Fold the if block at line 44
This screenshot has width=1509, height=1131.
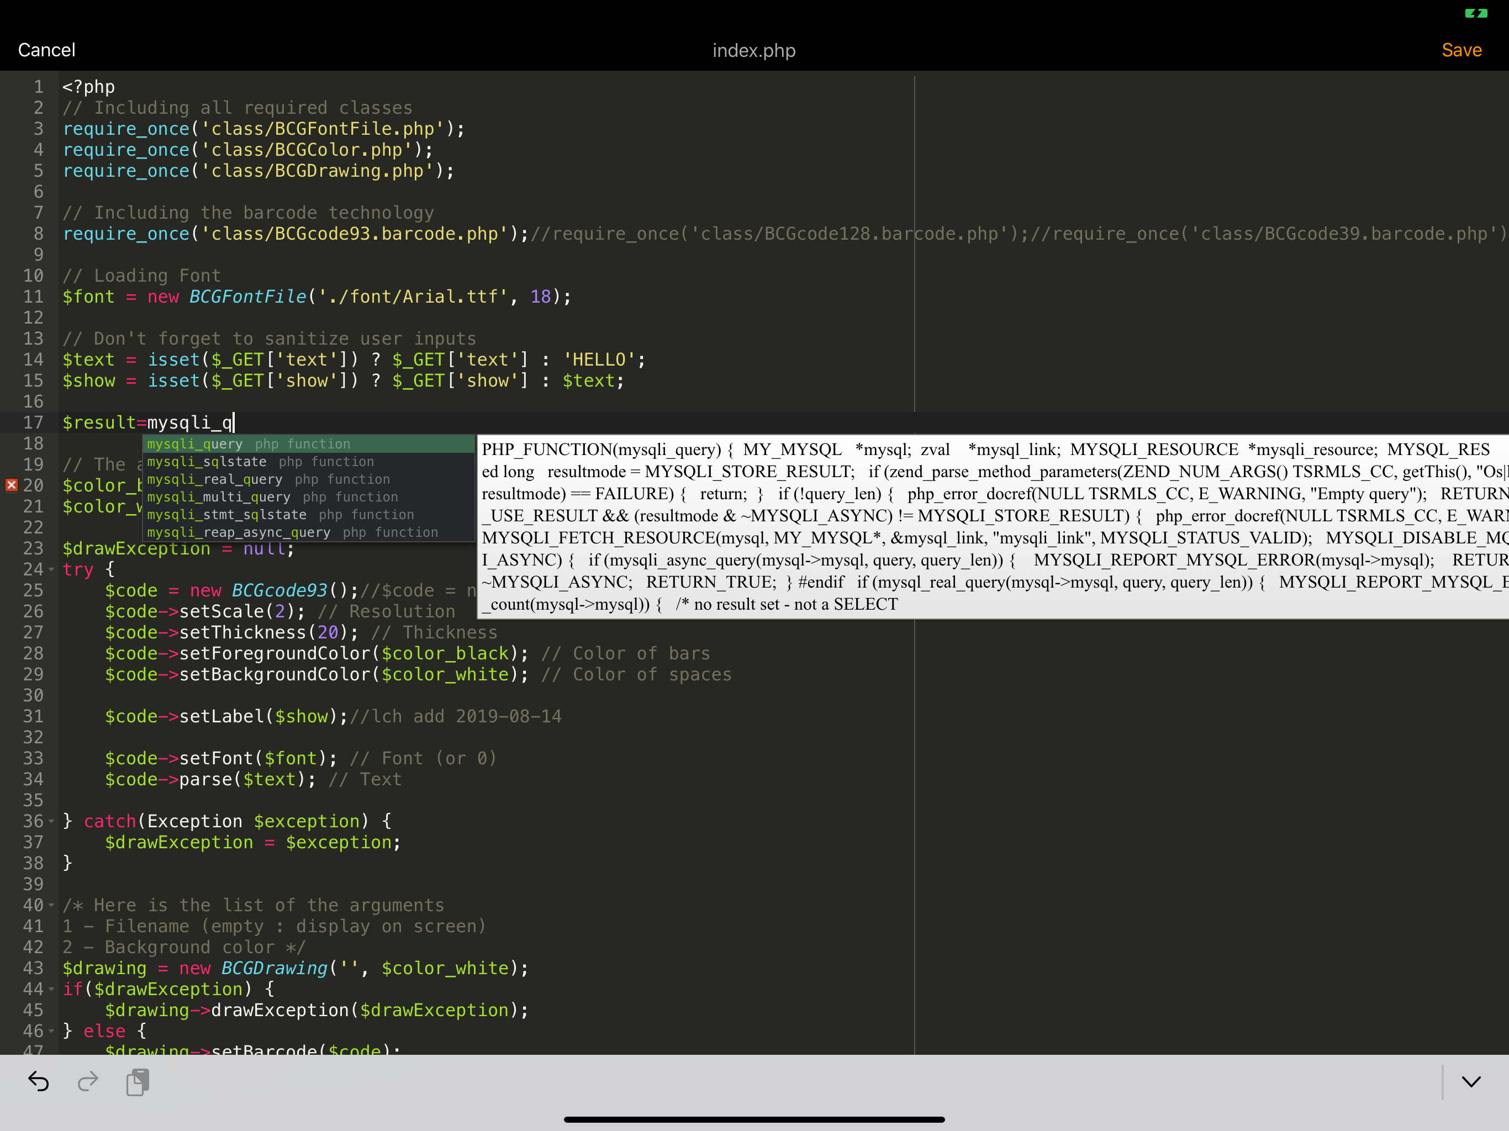[51, 989]
